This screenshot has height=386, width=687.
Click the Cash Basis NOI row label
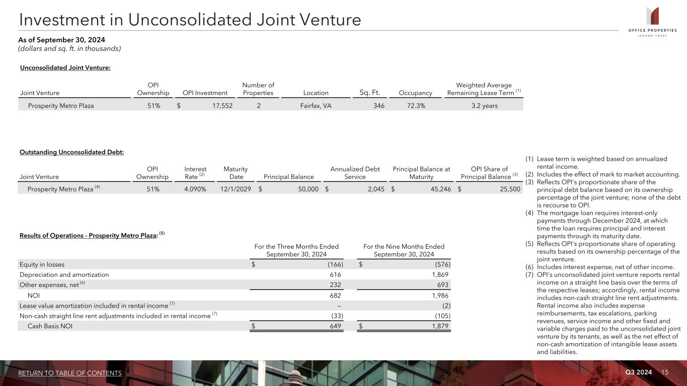pos(50,326)
